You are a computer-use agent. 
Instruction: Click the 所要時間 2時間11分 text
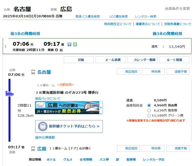[29, 50]
